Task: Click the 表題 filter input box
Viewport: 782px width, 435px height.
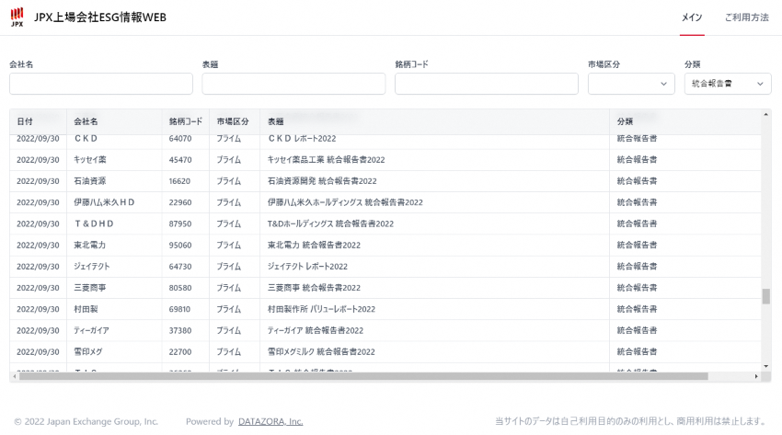Action: (293, 84)
